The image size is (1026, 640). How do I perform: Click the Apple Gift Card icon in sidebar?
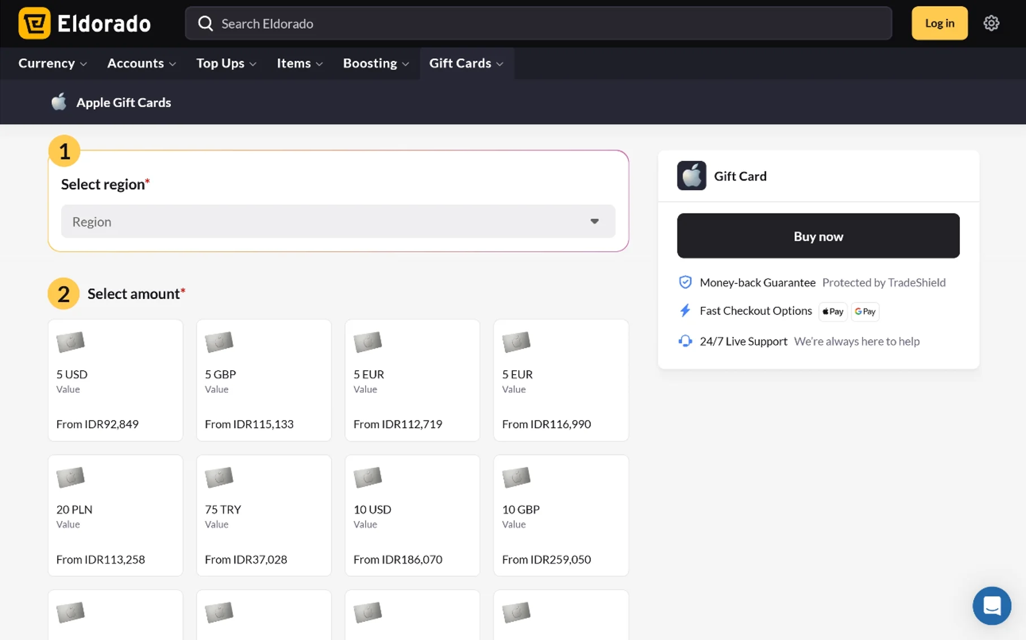tap(692, 176)
